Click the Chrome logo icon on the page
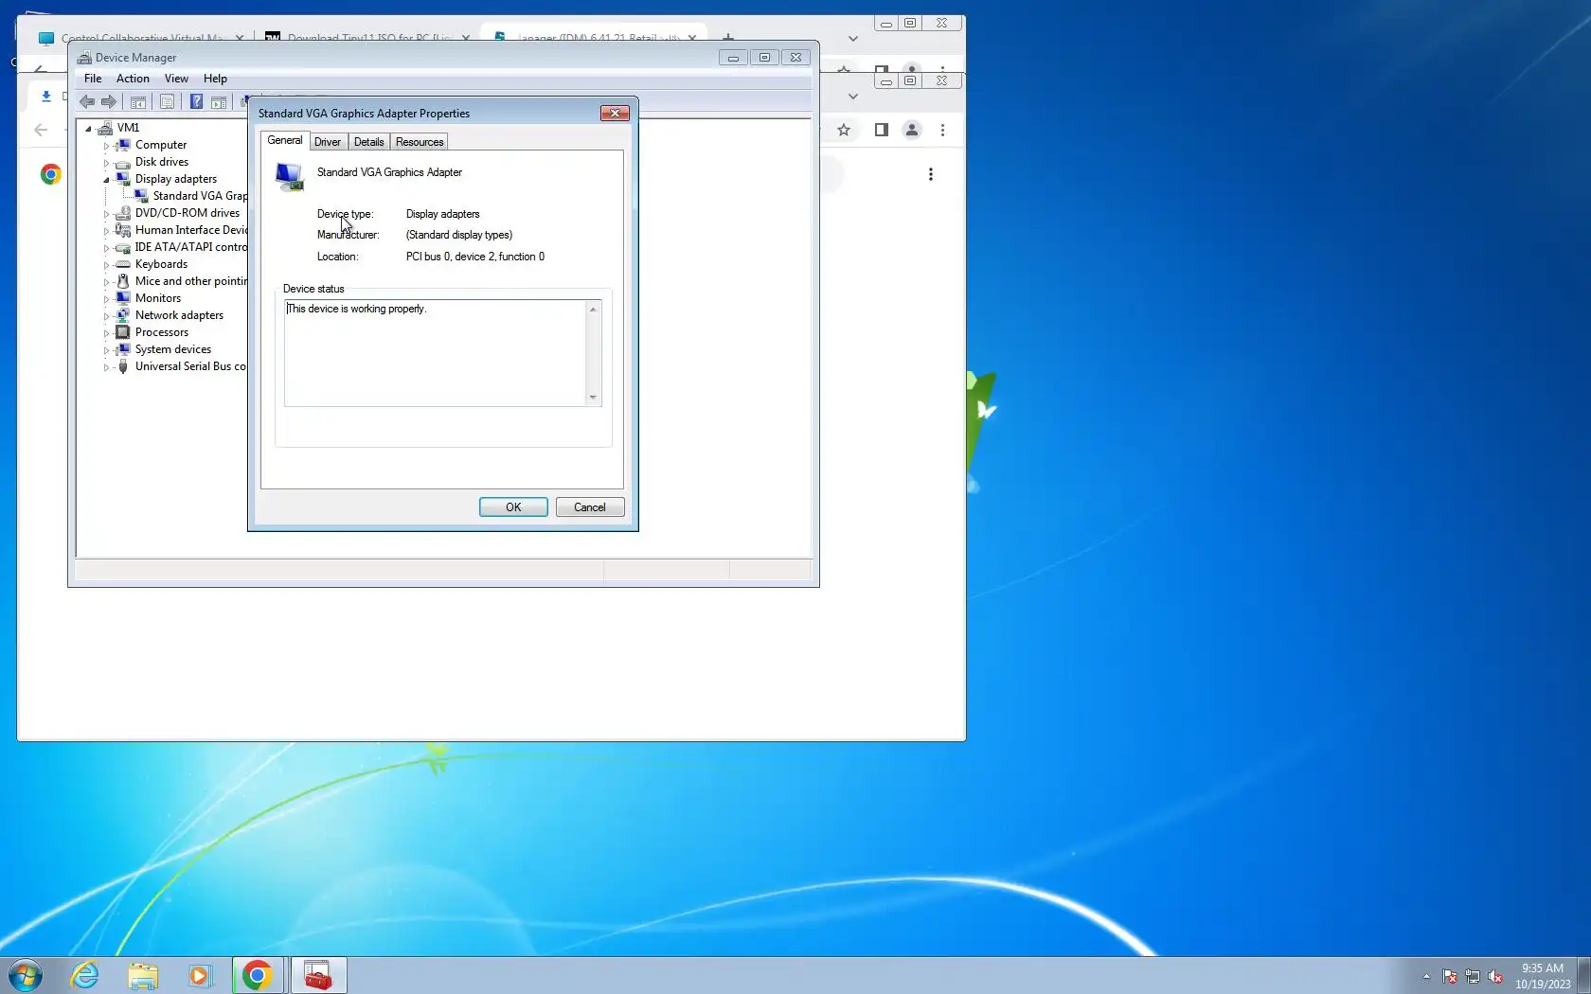 click(x=51, y=174)
